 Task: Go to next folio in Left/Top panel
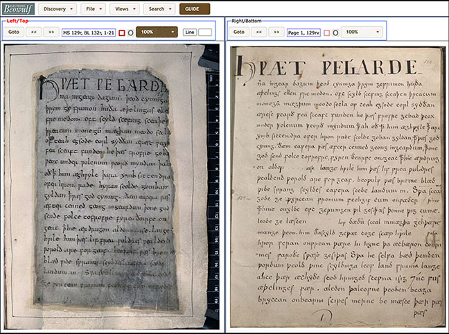(x=51, y=32)
